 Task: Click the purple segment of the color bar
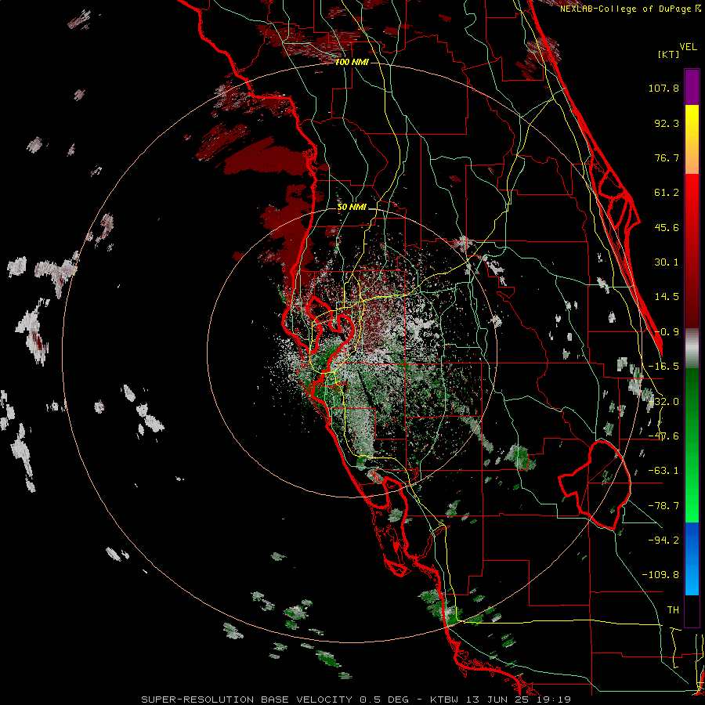(x=692, y=87)
